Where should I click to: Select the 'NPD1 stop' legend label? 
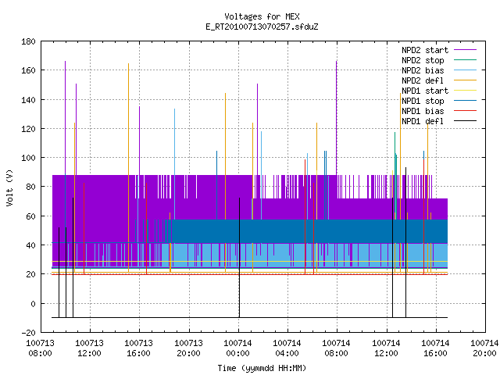point(423,101)
